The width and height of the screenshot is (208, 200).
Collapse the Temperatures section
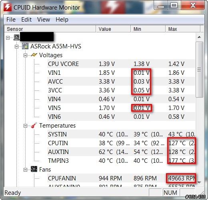(x=25, y=126)
